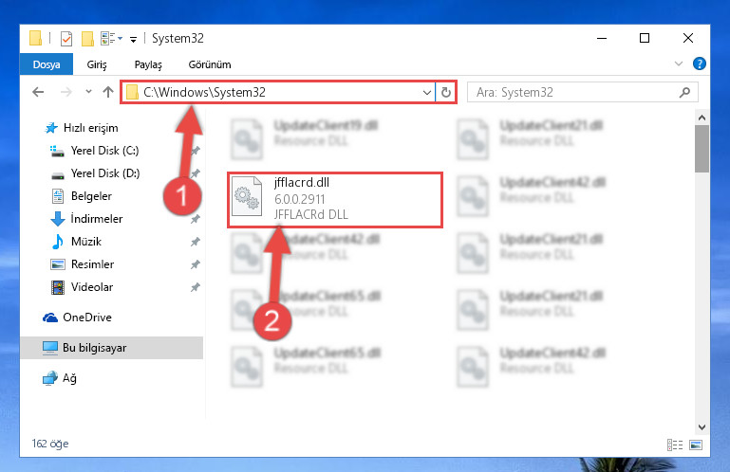Image resolution: width=730 pixels, height=472 pixels.
Task: Click the pin icon next to Videolar
Action: tap(195, 287)
